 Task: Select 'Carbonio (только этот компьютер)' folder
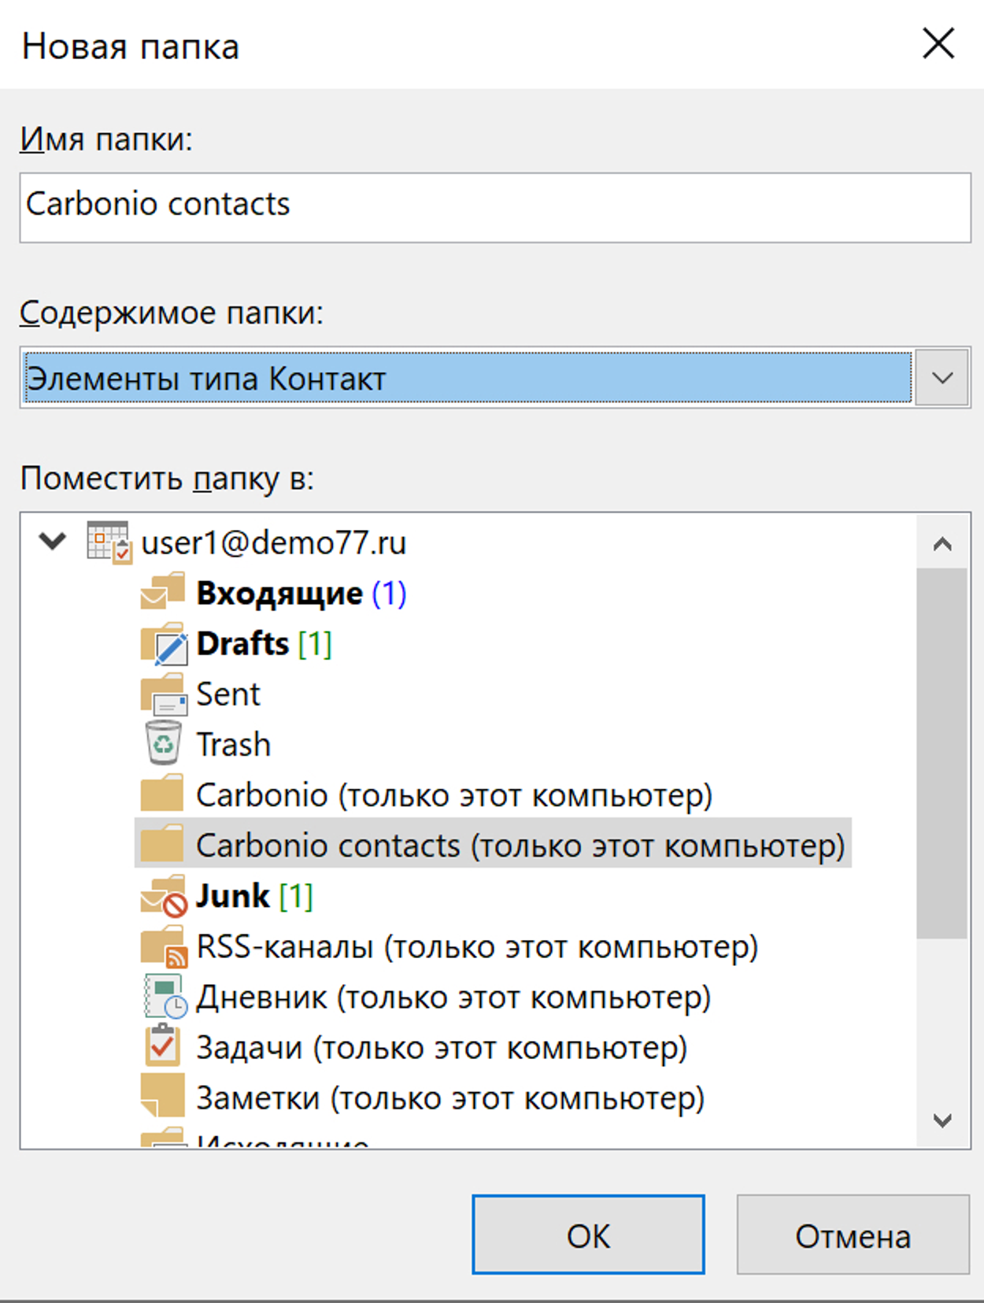pos(453,795)
